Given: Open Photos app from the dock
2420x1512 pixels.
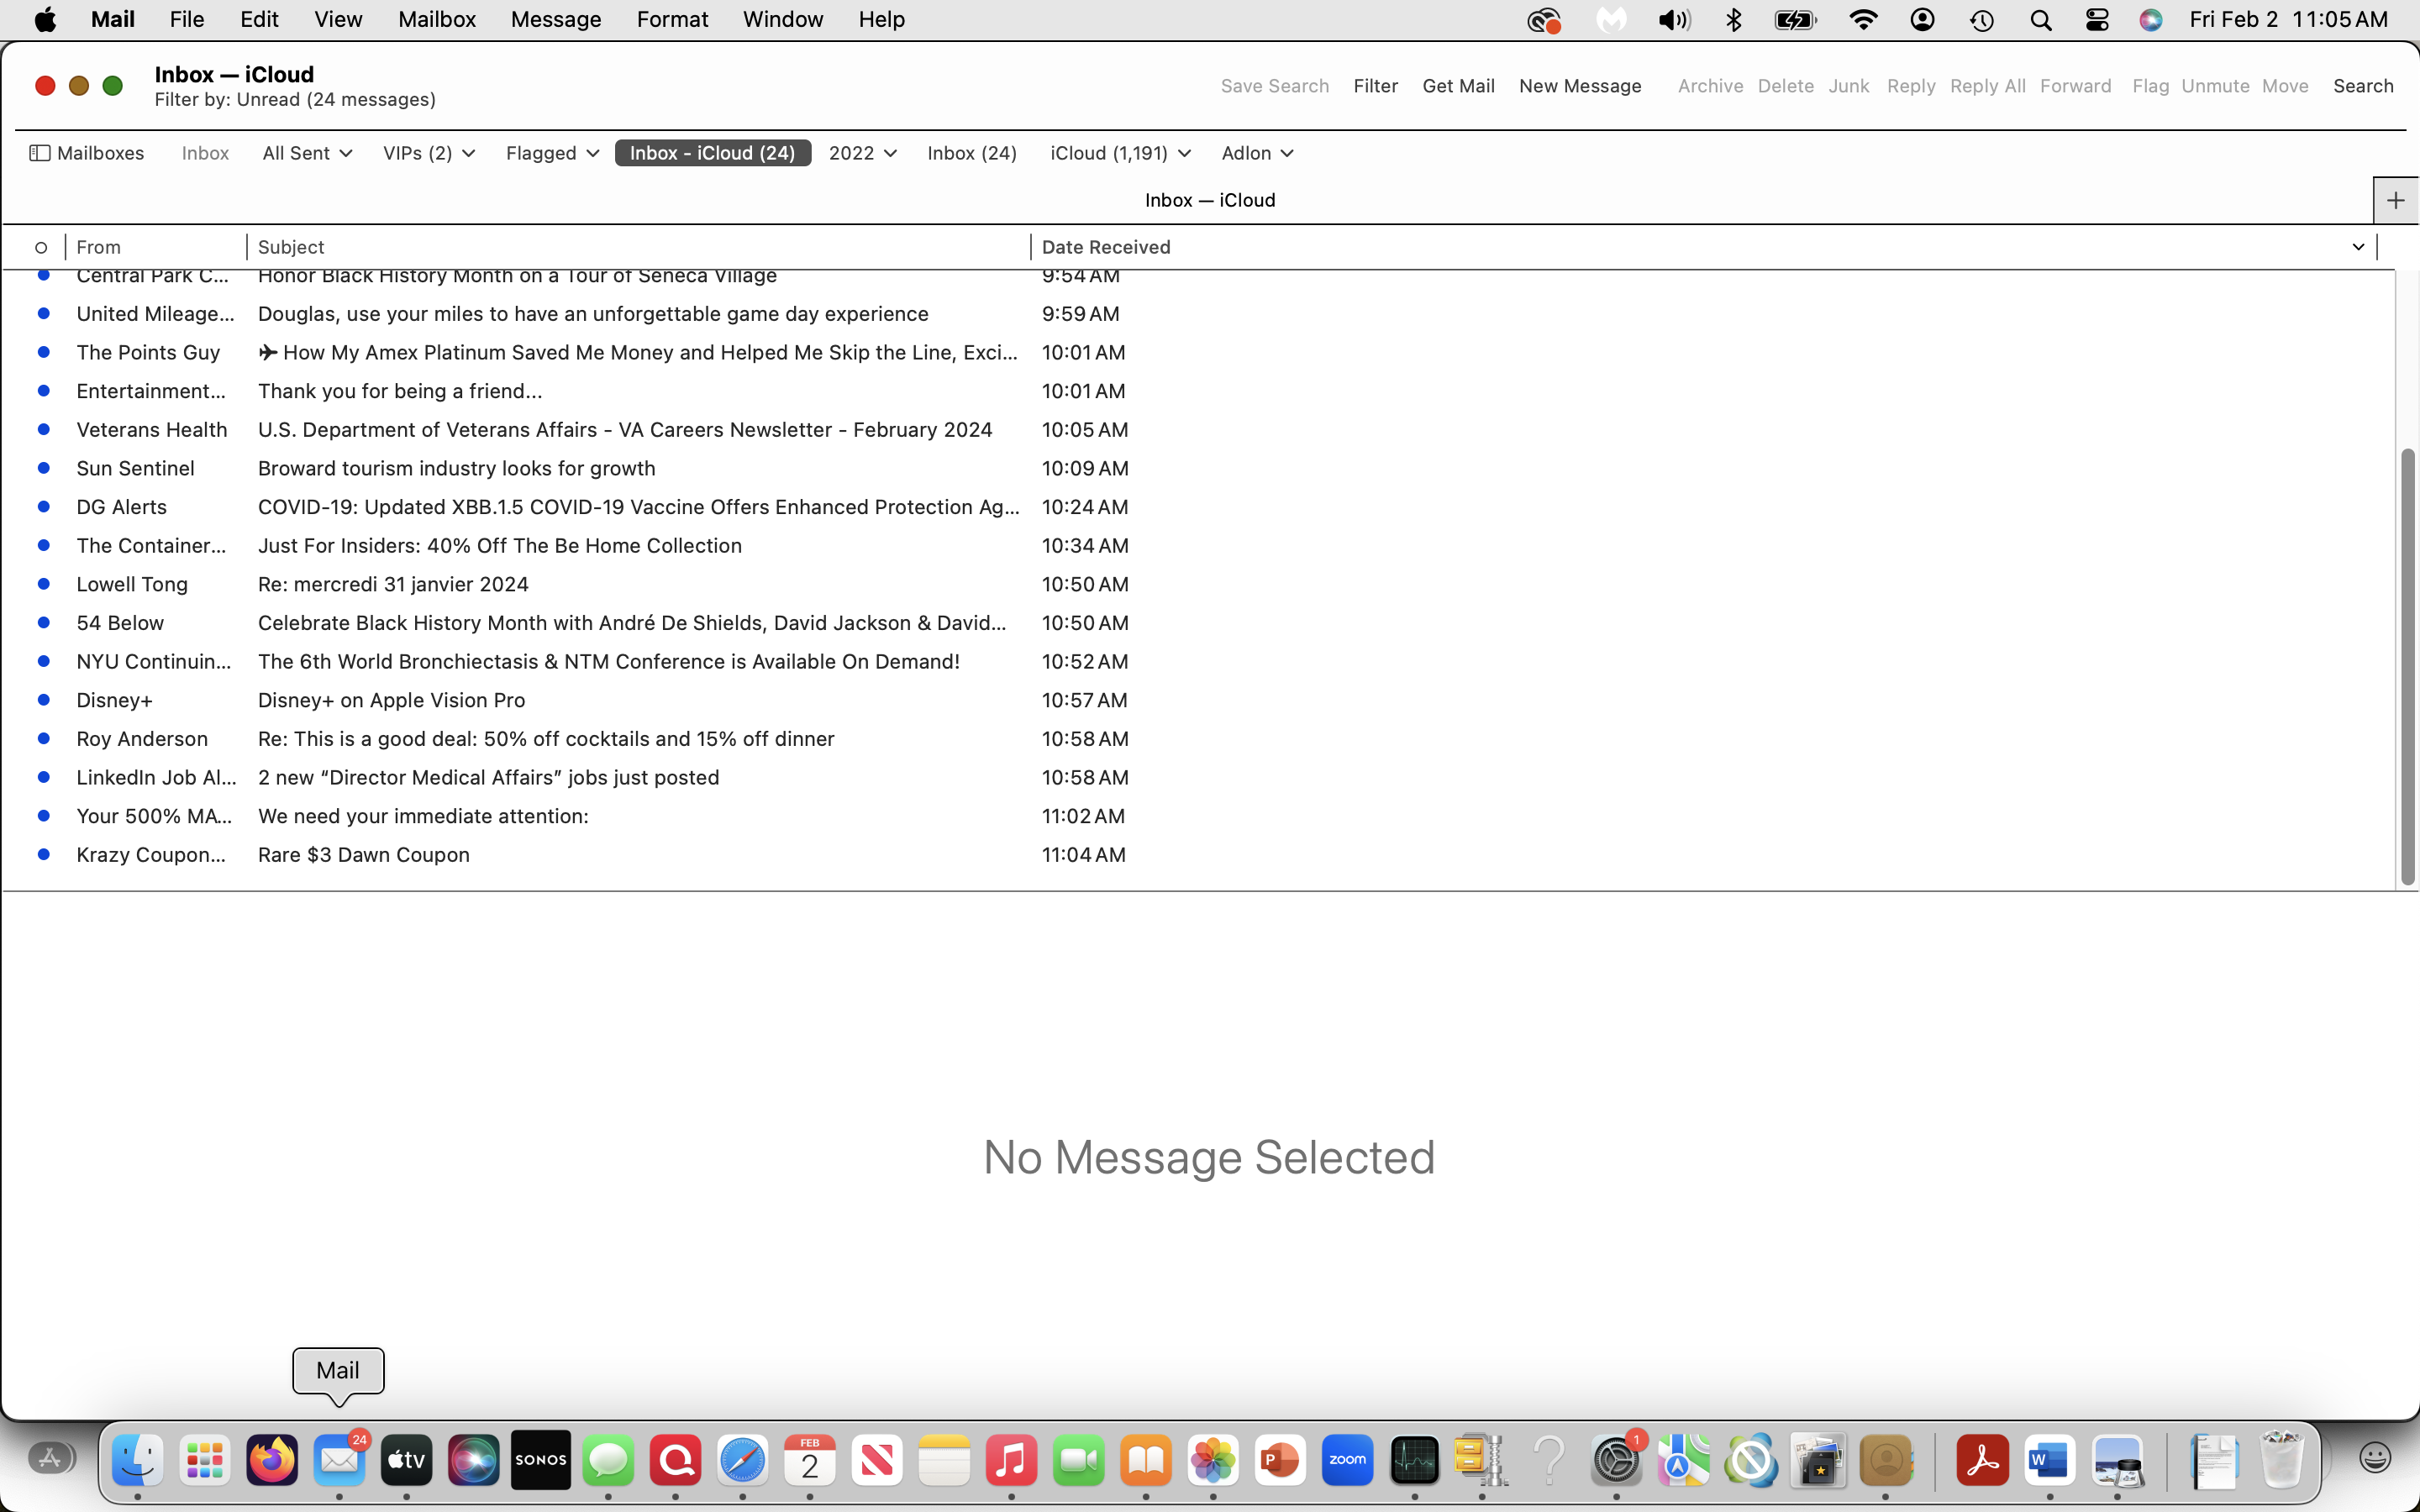Looking at the screenshot, I should click(1213, 1461).
